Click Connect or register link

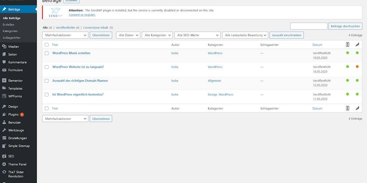82,15
